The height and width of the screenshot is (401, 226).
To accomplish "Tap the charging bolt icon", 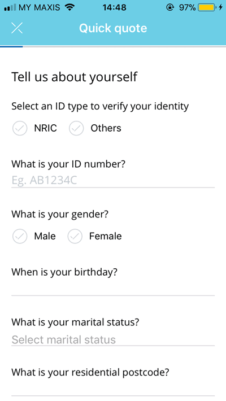I will (220, 7).
